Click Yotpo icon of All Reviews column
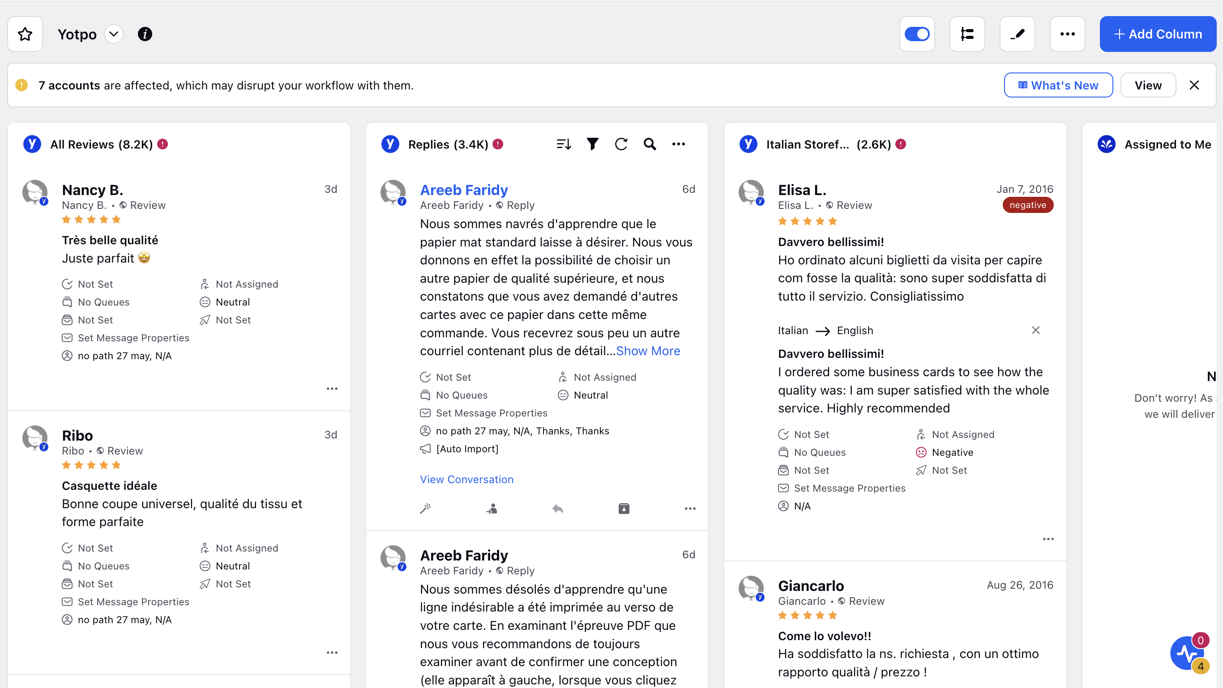The width and height of the screenshot is (1223, 688). (32, 144)
